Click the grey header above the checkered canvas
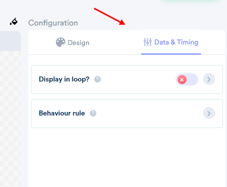 tap(10, 41)
